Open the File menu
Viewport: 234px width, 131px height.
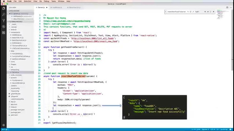coord(15,1)
